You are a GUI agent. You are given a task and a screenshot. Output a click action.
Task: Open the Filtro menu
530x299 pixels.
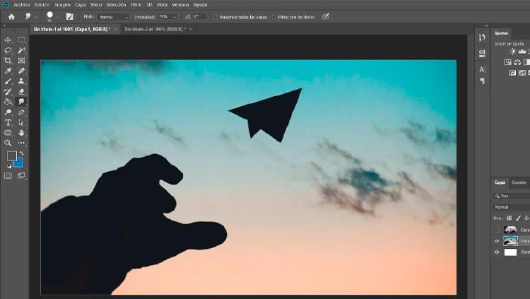(x=136, y=5)
